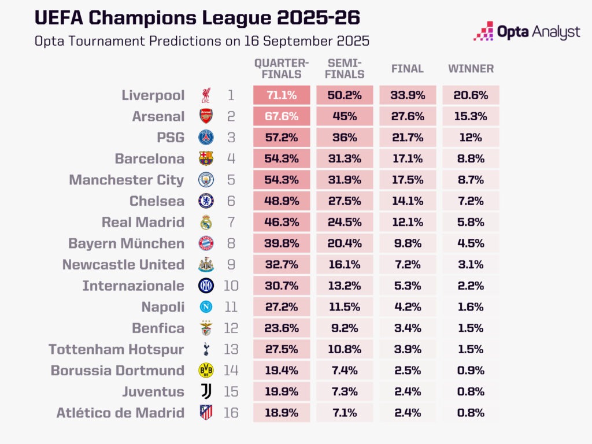This screenshot has width=592, height=444.
Task: Click the Bayern München team name
Action: coord(126,243)
